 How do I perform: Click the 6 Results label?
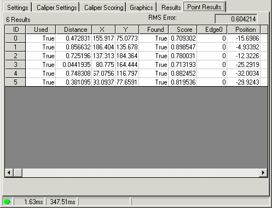(x=18, y=20)
